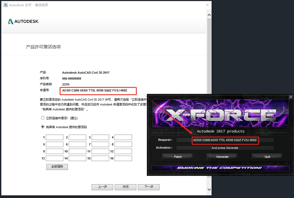Click the Generate button in X-Force
294x198 pixels.
[222, 157]
